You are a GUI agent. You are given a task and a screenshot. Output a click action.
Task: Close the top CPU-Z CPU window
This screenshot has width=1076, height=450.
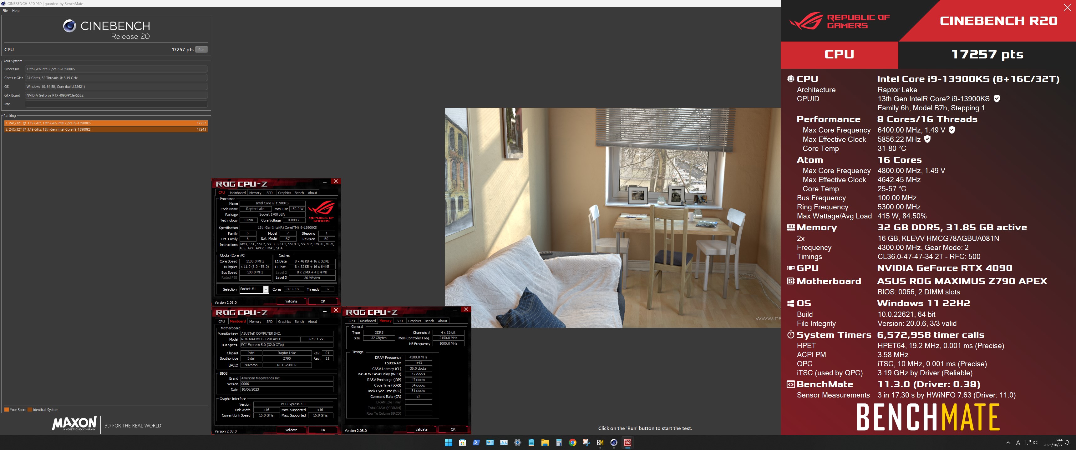pos(336,182)
